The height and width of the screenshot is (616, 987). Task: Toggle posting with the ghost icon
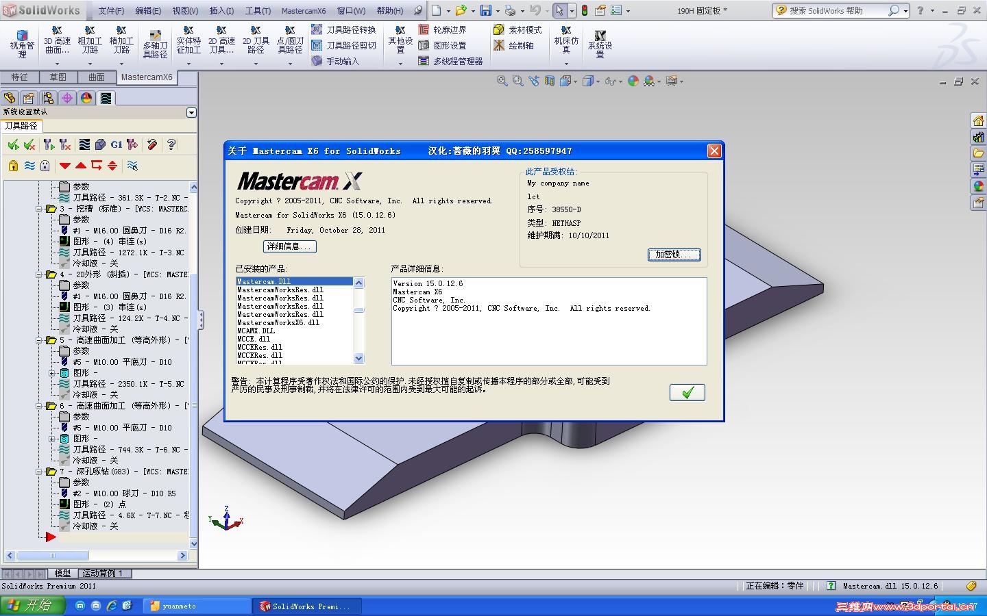pyautogui.click(x=45, y=166)
